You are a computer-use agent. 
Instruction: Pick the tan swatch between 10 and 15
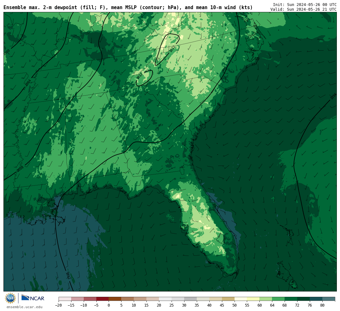140,299
